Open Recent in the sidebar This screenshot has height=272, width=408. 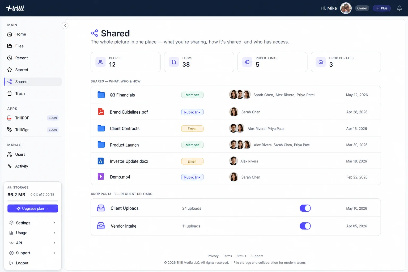[33, 58]
